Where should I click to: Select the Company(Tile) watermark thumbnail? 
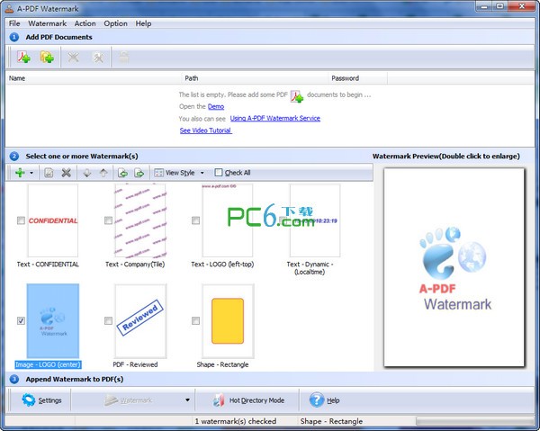140,220
